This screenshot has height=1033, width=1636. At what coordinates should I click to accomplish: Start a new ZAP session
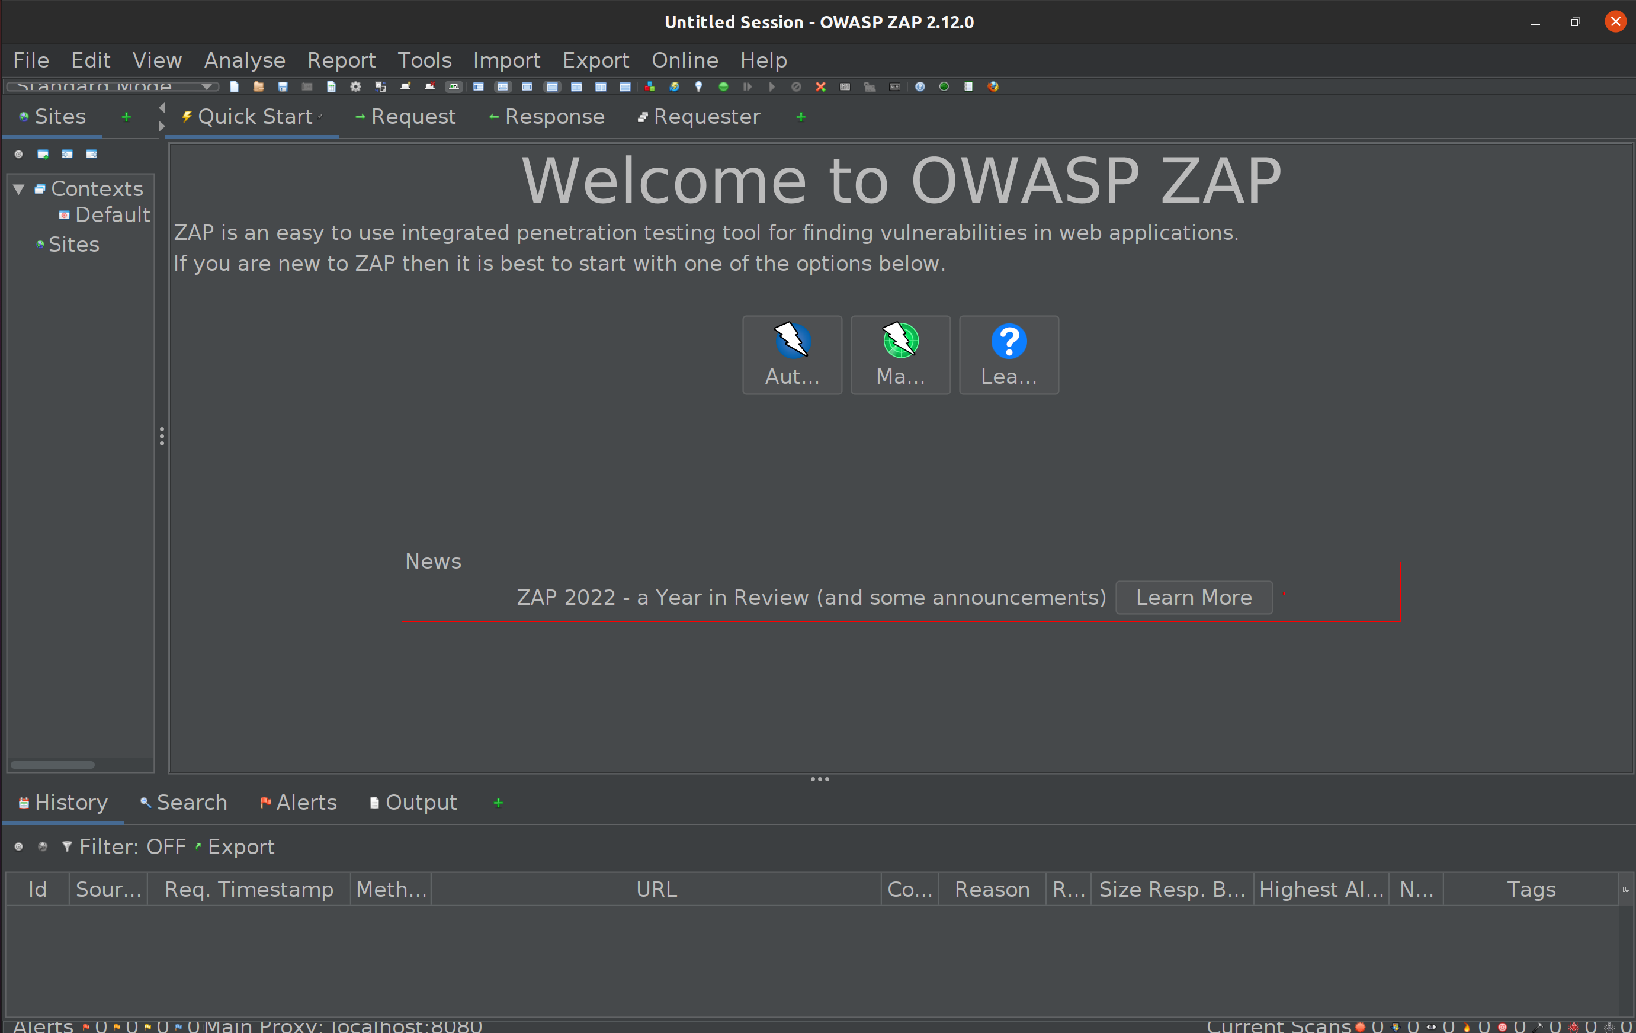coord(234,86)
